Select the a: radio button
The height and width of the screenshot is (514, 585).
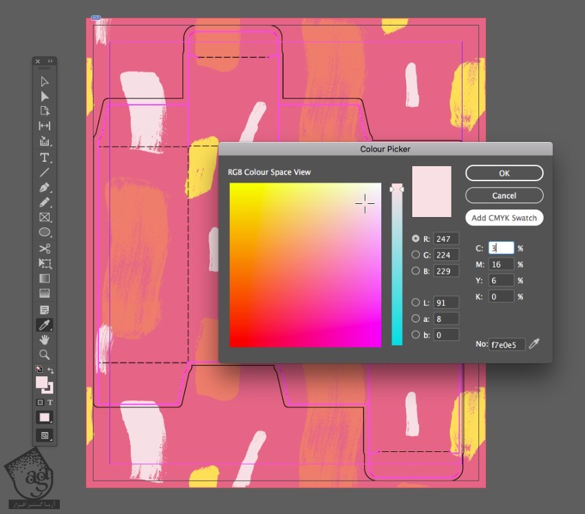[415, 318]
